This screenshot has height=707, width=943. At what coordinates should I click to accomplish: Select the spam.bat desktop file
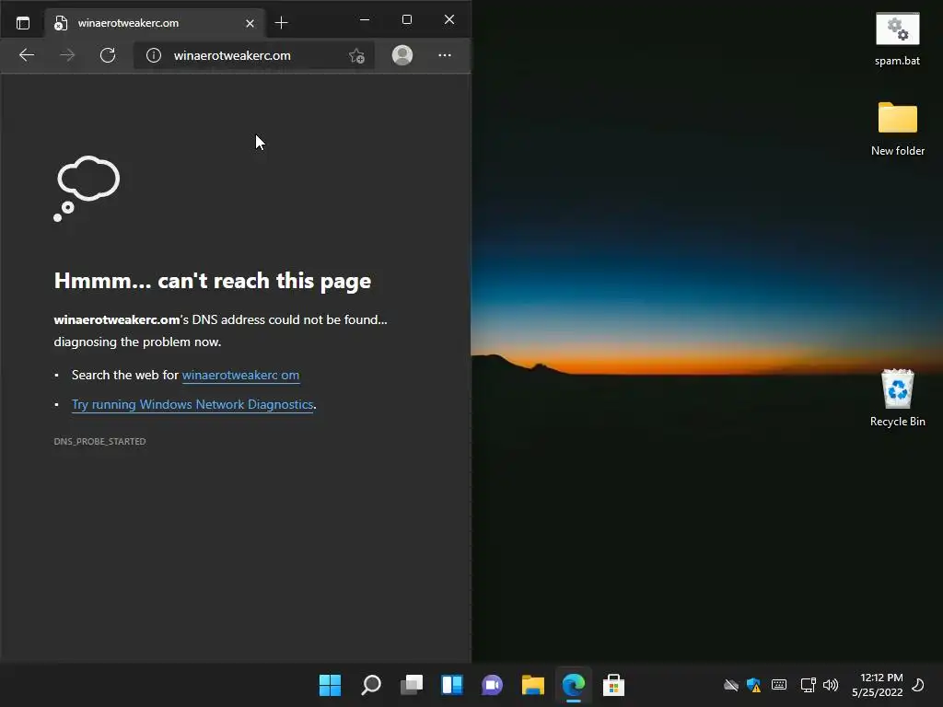pos(897,40)
